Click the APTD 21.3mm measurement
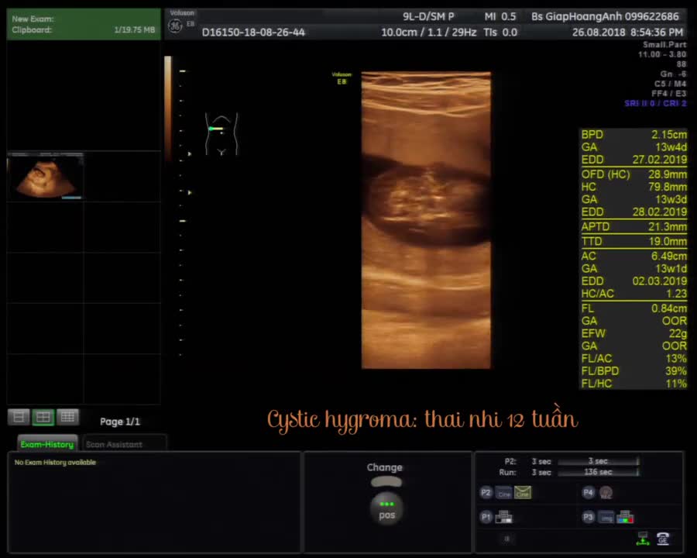 point(633,226)
